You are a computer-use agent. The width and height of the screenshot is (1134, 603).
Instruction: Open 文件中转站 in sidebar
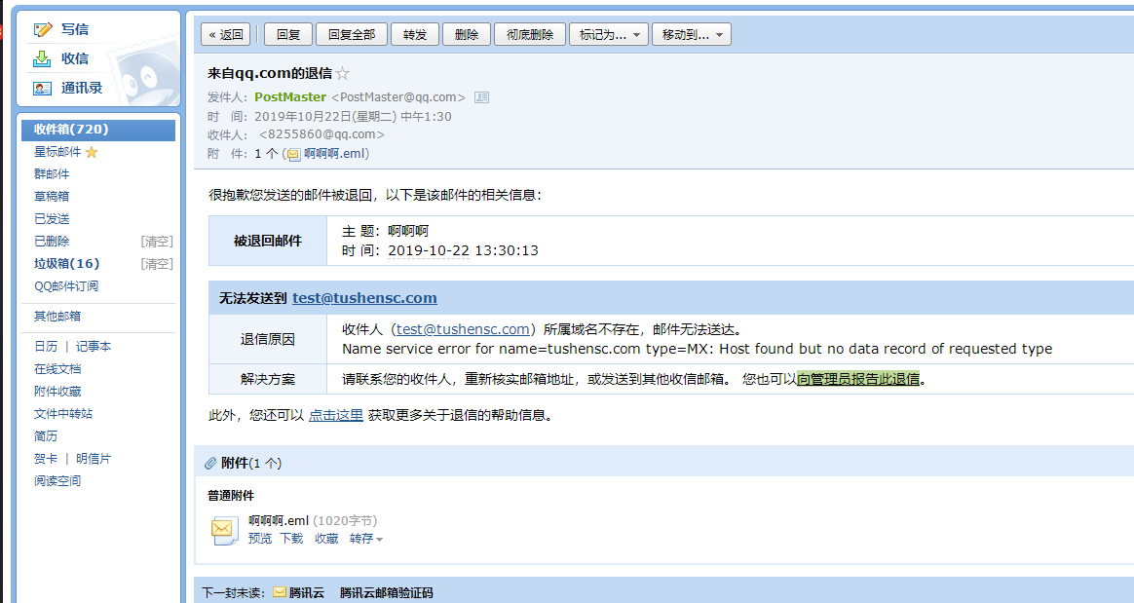click(x=63, y=414)
